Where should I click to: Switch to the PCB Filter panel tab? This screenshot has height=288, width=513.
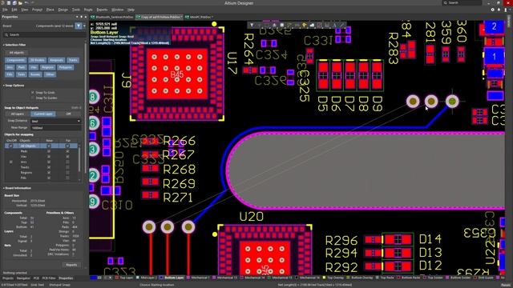pos(49,278)
